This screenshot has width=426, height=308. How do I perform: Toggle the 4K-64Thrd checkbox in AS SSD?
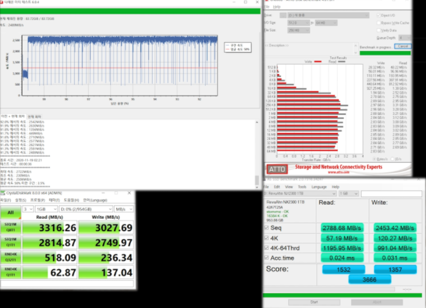[x=267, y=247]
